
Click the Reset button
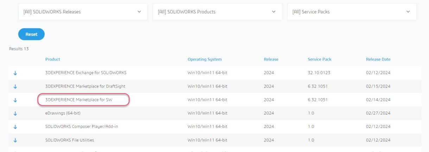coord(31,34)
